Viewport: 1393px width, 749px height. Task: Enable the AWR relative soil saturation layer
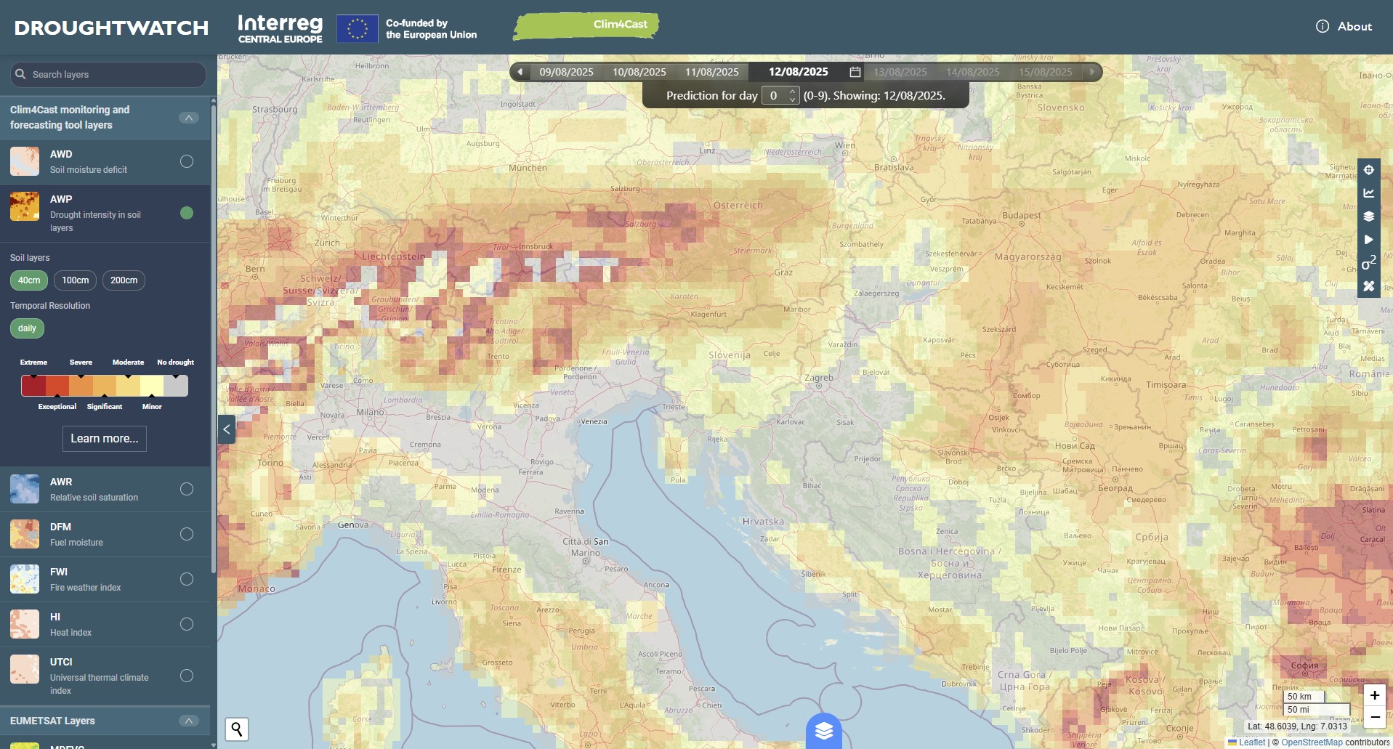[x=187, y=489]
